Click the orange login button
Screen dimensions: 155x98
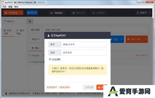point(102,87)
